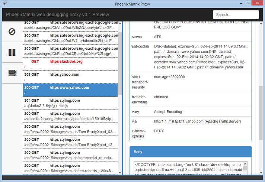Click the Search input field
This screenshot has width=265, height=182.
[x=236, y=14]
